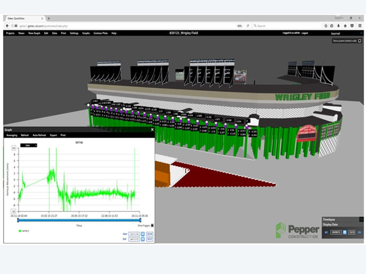
Task: Open the Line chart type dropdown
Action: point(29,145)
